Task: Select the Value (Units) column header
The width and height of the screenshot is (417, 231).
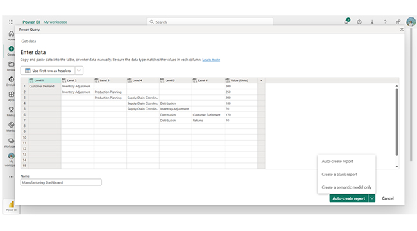Action: [x=241, y=80]
